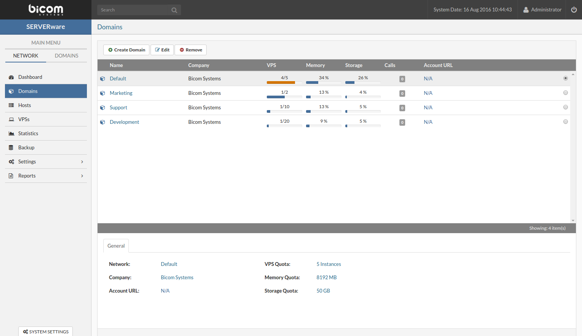Screen dimensions: 582x336
Task: Select the Development domain radio button
Action: point(565,122)
